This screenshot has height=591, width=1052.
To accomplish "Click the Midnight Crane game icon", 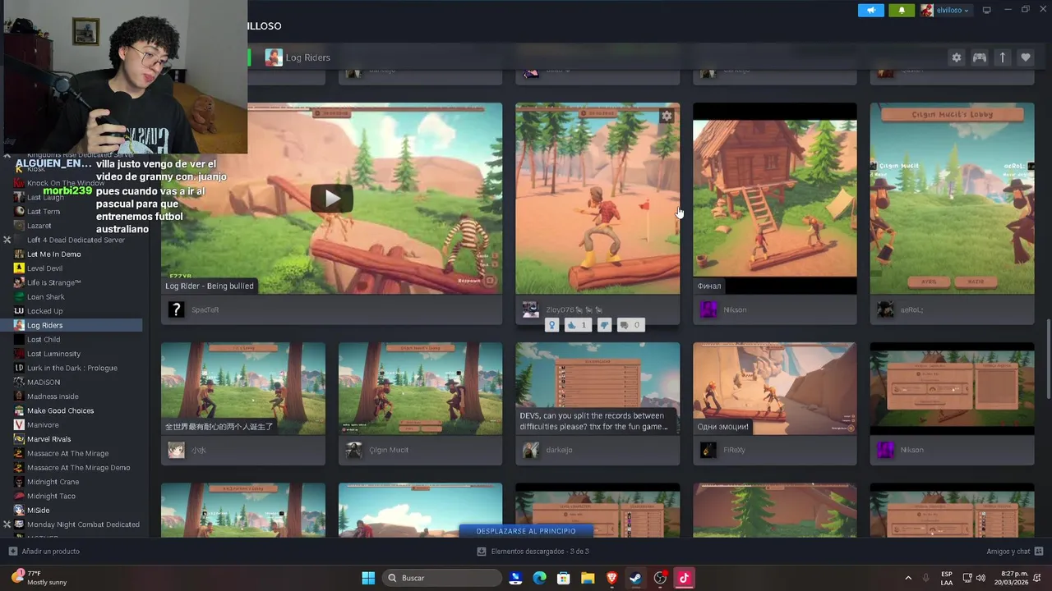I will 19,482.
